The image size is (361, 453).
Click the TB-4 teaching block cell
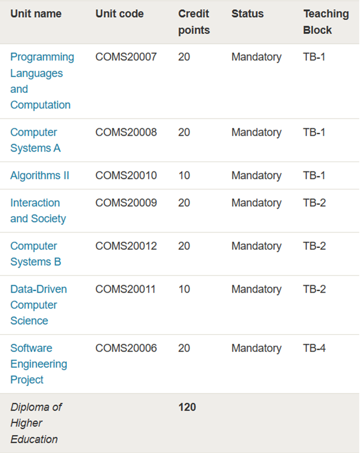314,348
